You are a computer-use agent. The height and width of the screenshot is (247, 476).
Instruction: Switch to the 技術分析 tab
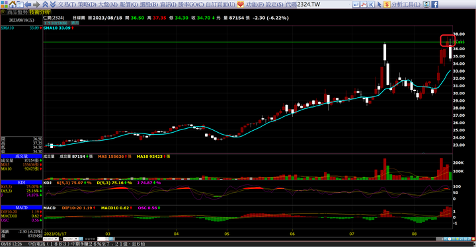[x=40, y=12]
